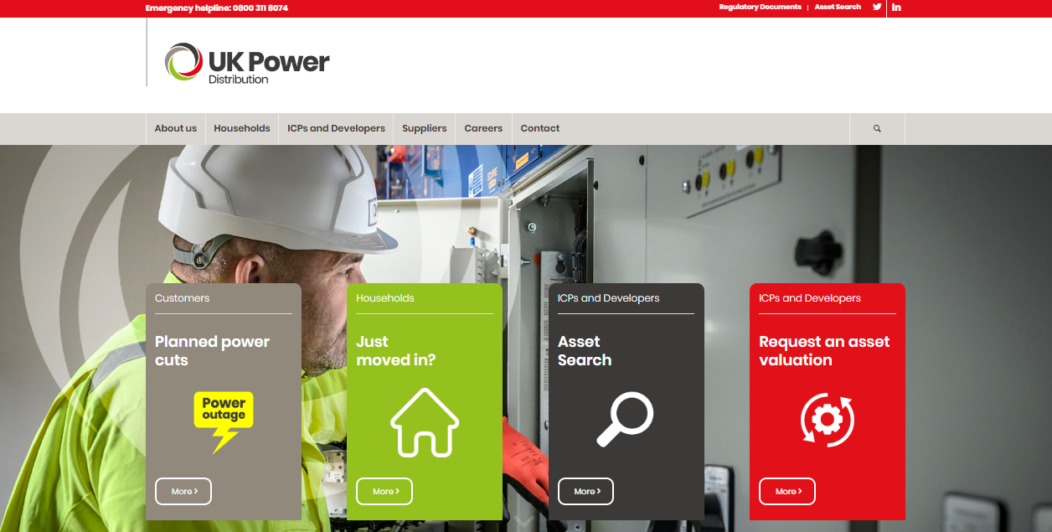Open Regulatory Documents link
This screenshot has width=1052, height=532.
click(760, 8)
